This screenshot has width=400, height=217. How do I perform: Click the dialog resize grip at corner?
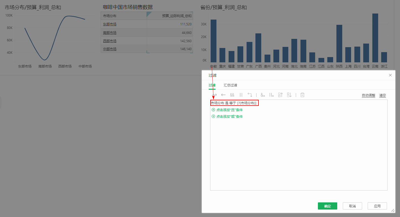tap(393, 210)
